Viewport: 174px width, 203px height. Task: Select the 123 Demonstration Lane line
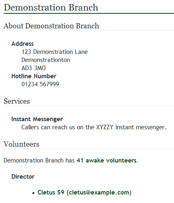point(55,52)
